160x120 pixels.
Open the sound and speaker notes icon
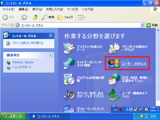[x=69, y=95]
